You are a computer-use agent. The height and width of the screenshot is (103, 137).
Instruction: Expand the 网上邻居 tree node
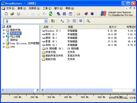point(3,37)
